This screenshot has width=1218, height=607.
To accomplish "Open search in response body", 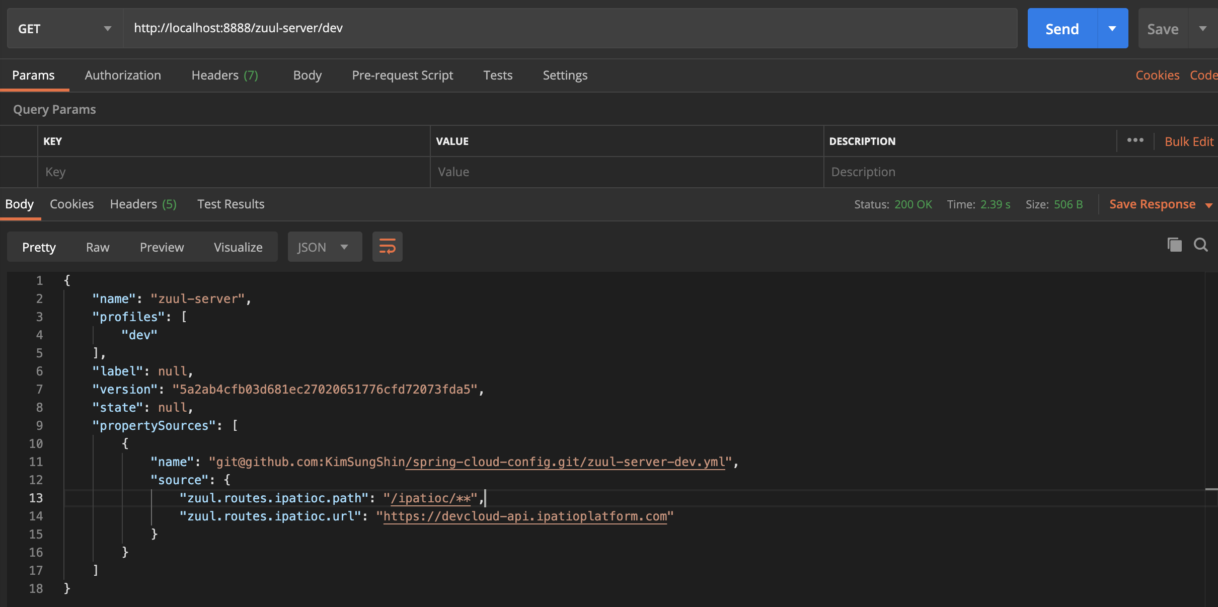I will [1201, 245].
